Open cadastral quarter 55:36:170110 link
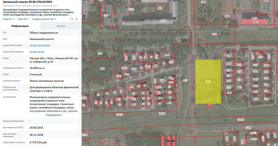 pos(37,52)
